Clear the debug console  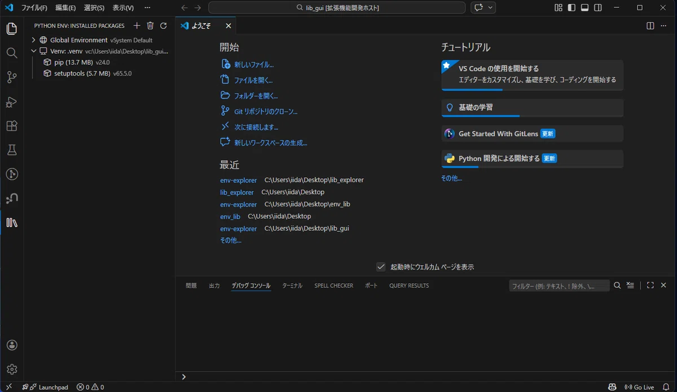631,285
